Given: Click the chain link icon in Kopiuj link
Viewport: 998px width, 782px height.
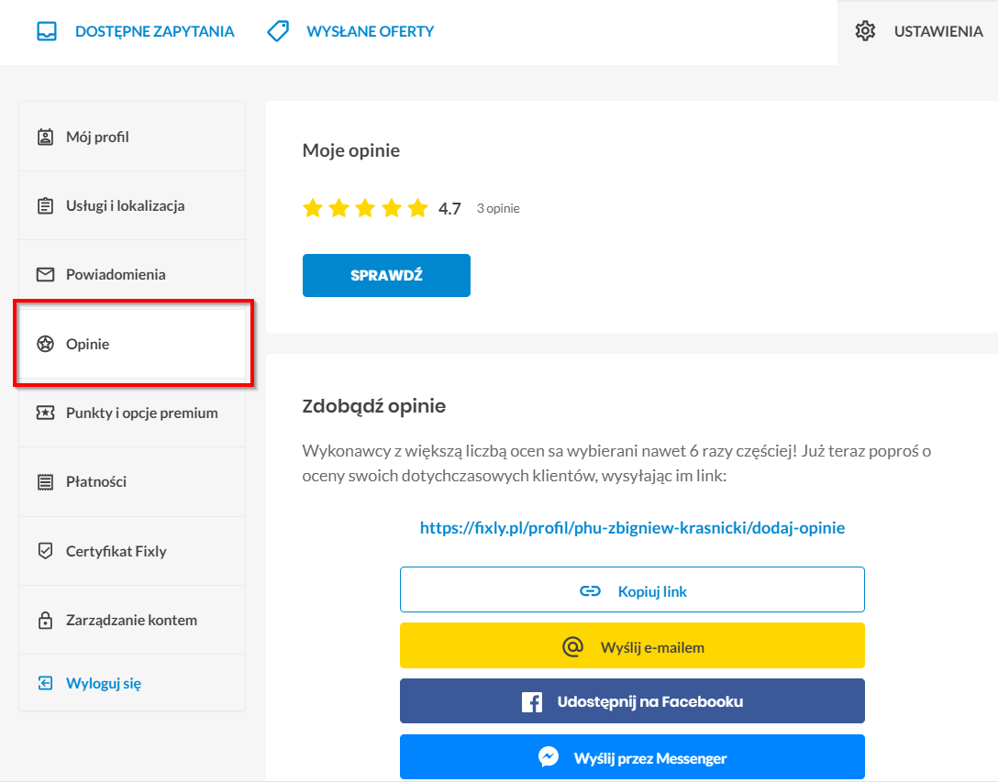Looking at the screenshot, I should pos(590,590).
